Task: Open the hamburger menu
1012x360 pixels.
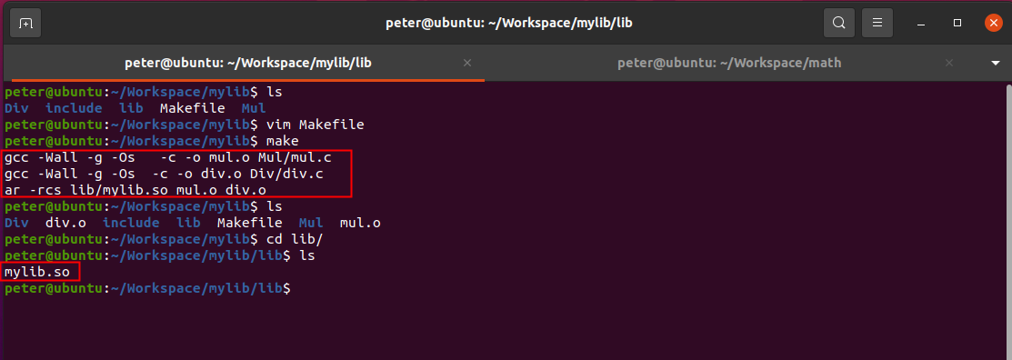Action: click(x=877, y=24)
